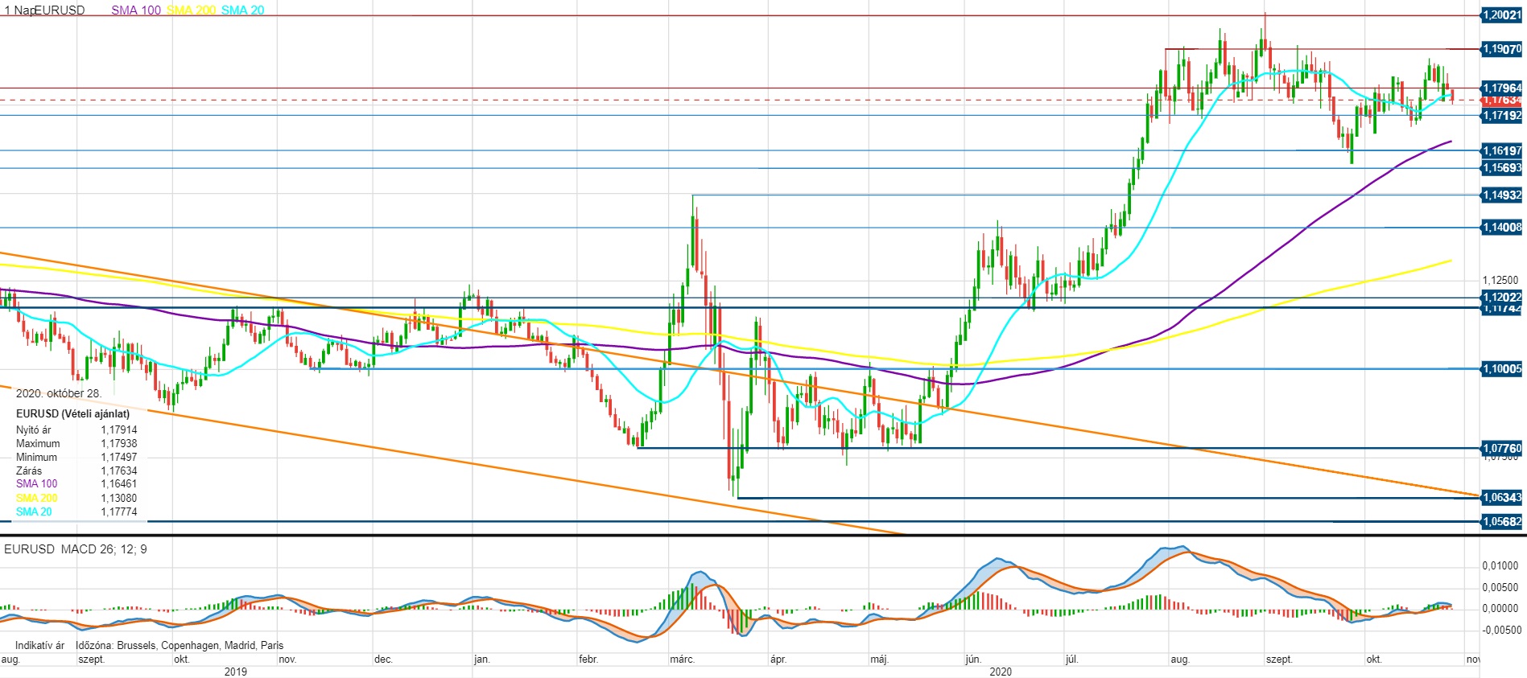Select the SMA 20 value 1,17774

point(119,512)
